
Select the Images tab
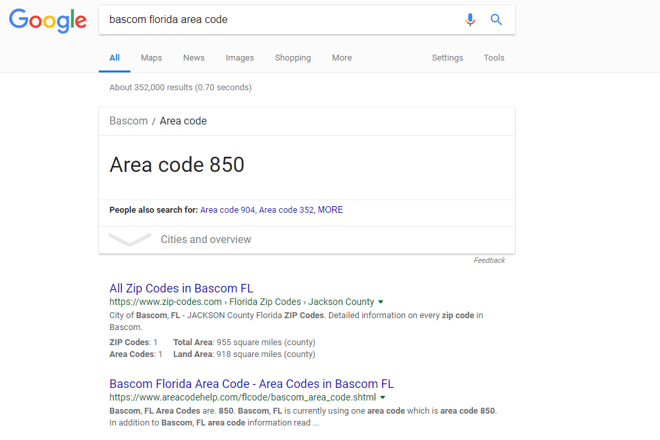[x=240, y=58]
